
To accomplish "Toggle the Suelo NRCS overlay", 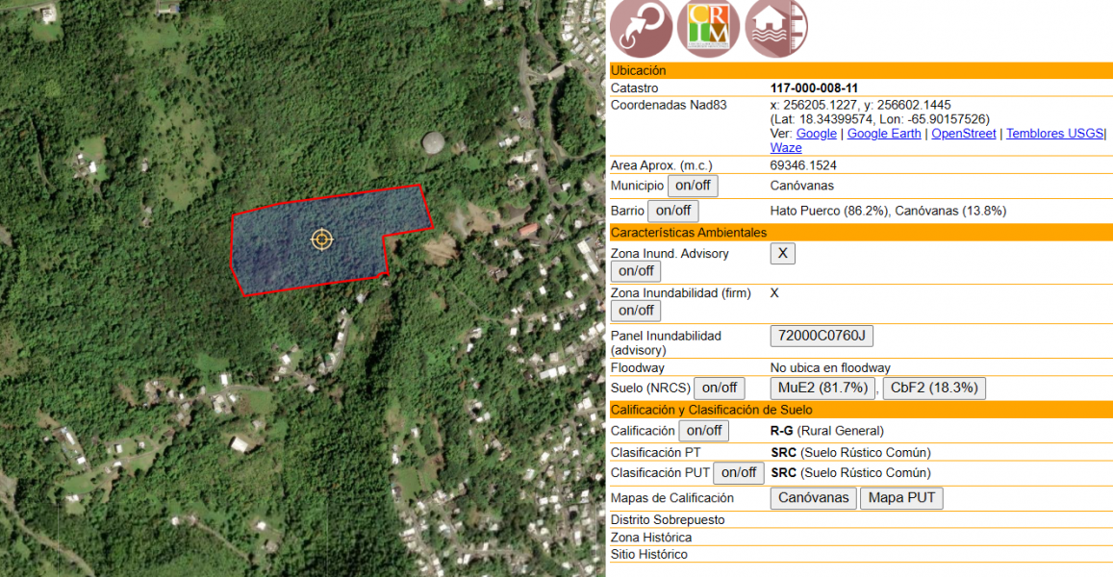I will (x=719, y=388).
